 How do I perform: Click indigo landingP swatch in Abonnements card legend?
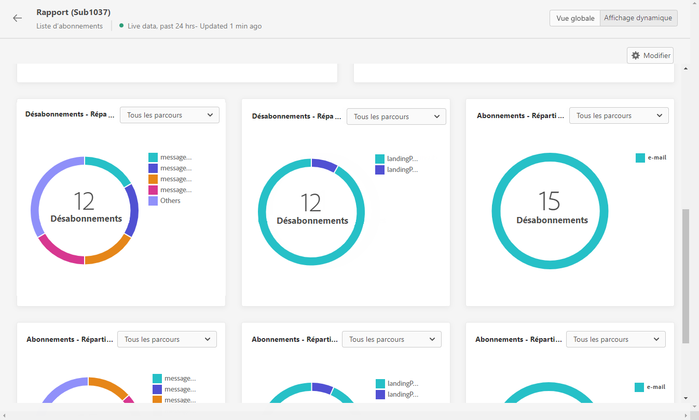380,395
